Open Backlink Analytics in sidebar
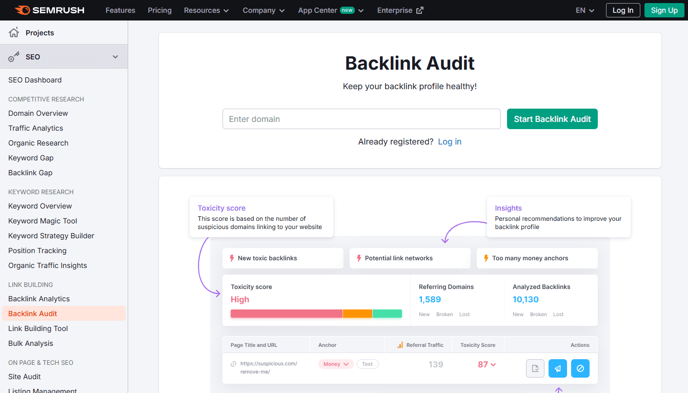688x393 pixels. tap(39, 299)
